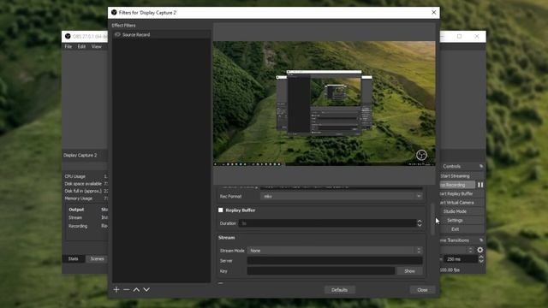Undock the Controls panel using its header icon

point(481,166)
